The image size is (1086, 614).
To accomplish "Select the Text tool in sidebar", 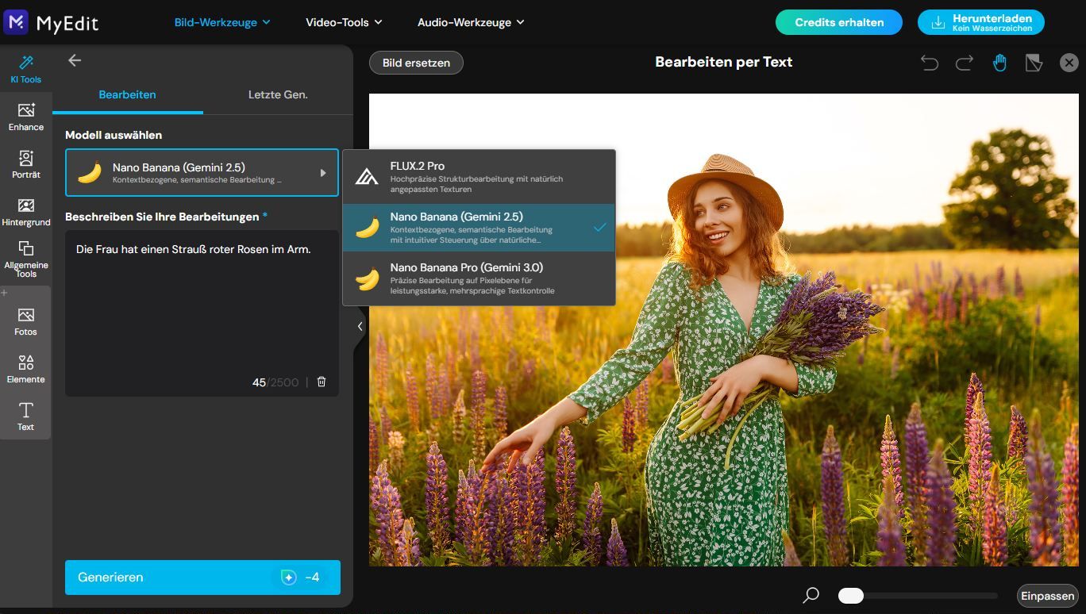I will [26, 416].
